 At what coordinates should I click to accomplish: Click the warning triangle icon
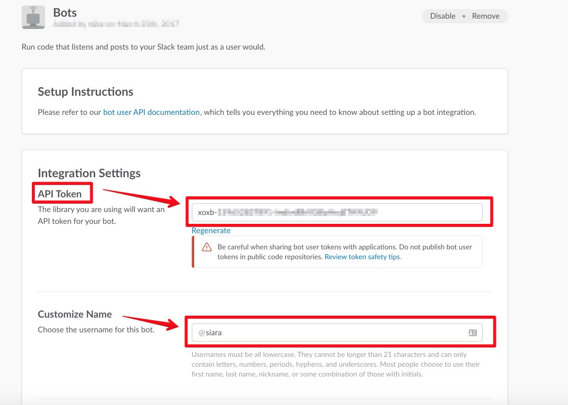(x=207, y=247)
